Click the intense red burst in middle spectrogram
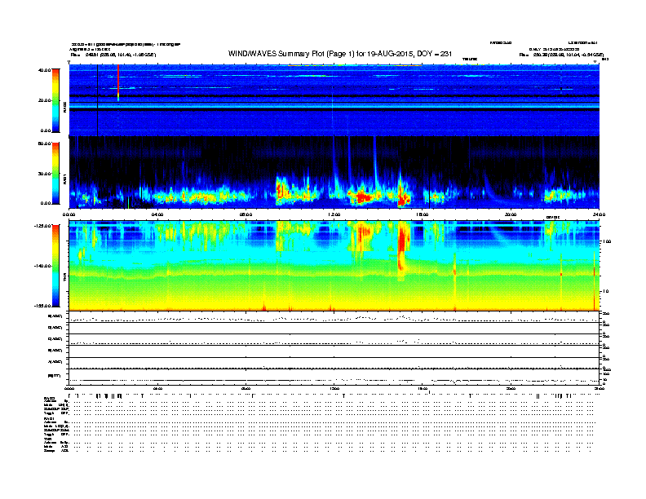Image resolution: width=646 pixels, height=499 pixels. pyautogui.click(x=363, y=197)
